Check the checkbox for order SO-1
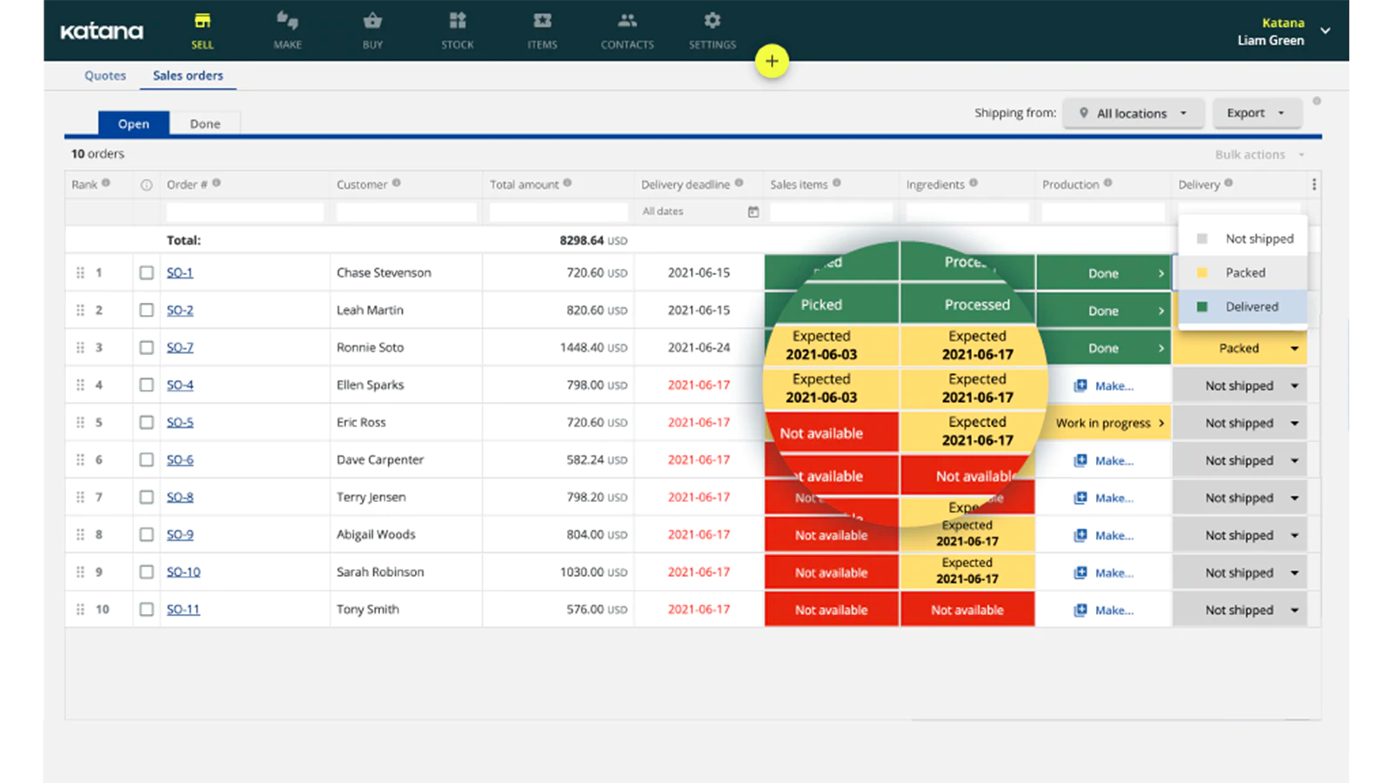The width and height of the screenshot is (1392, 783). 146,271
